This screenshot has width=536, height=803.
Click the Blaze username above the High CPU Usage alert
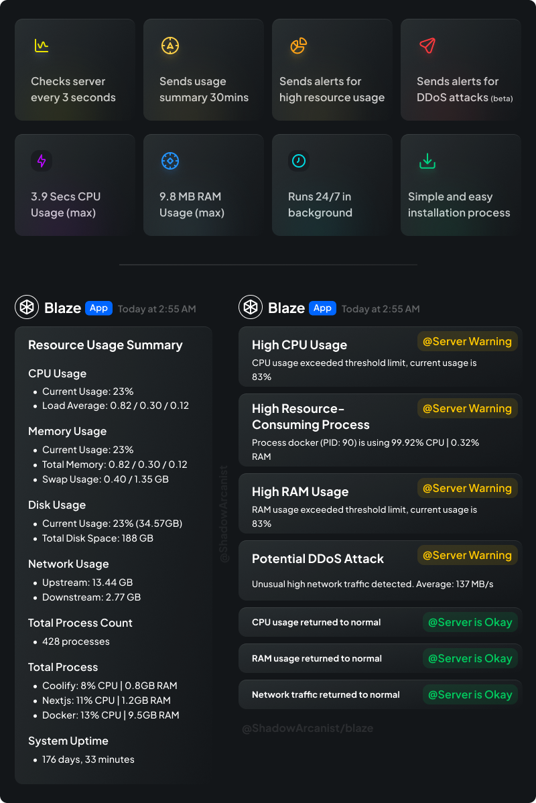pos(286,308)
